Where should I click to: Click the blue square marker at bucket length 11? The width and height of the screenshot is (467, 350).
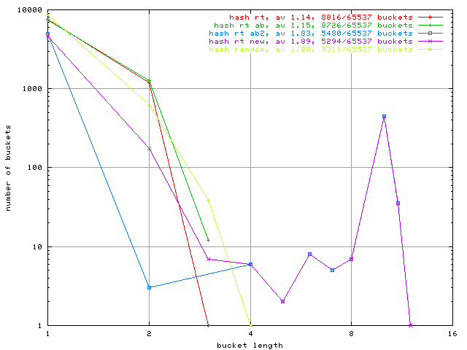point(398,203)
